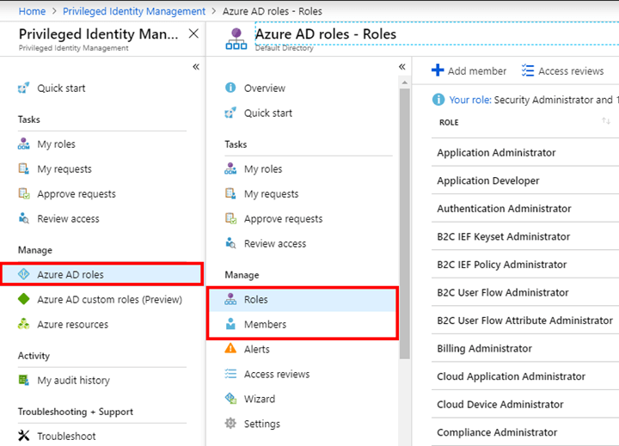Screen dimensions: 619x446
Task: Open Troubleshoot menu label
Action: click(66, 436)
